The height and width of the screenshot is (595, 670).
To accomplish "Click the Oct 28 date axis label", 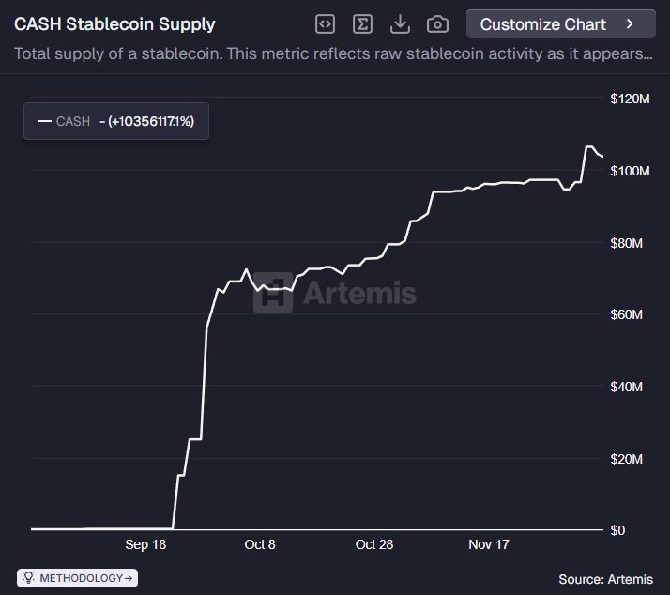I will click(374, 544).
